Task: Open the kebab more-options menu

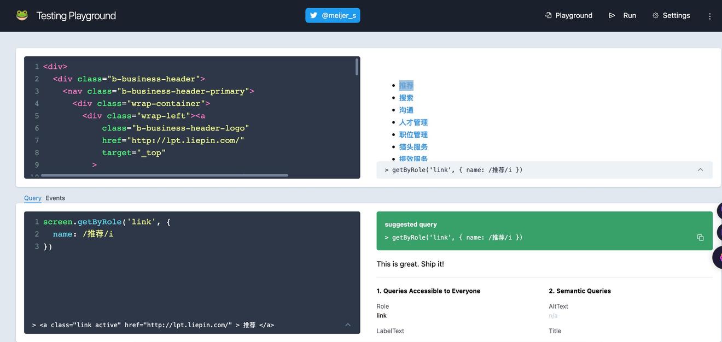Action: pos(709,16)
